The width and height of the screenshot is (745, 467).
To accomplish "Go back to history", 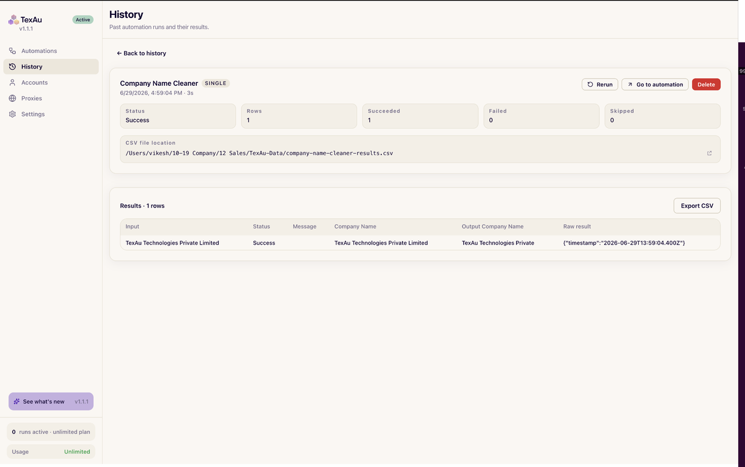I will point(142,53).
